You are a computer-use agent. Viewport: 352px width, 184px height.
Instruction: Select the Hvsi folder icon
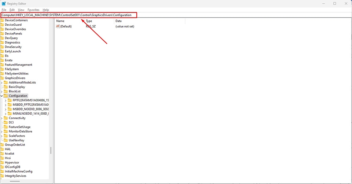2,158
